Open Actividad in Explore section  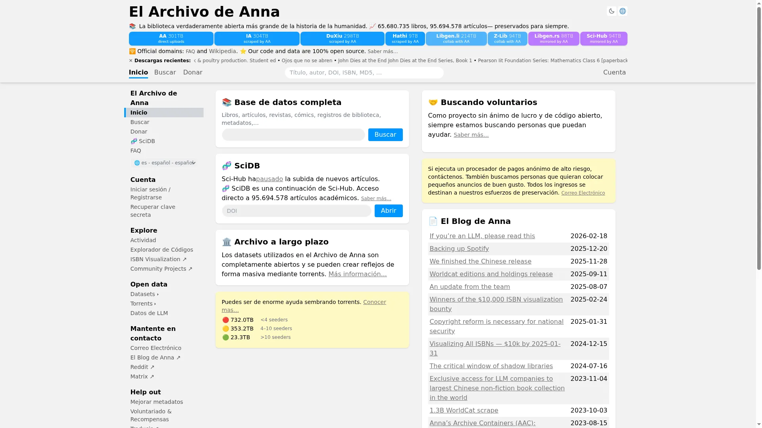tap(143, 240)
